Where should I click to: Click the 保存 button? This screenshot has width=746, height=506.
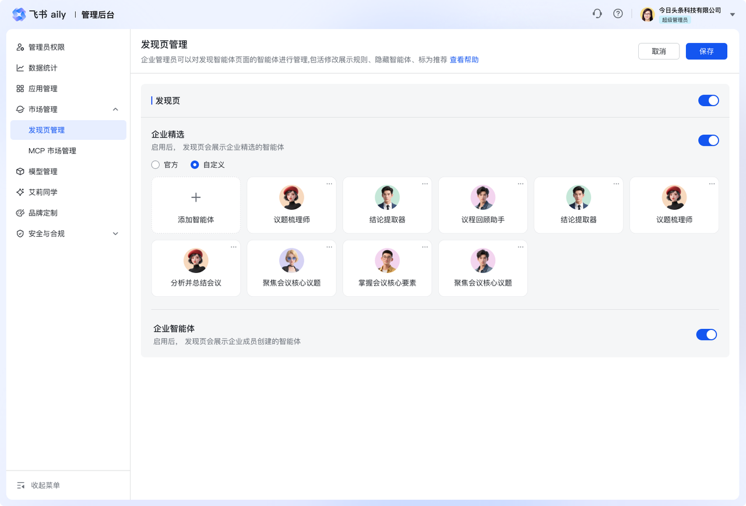pos(706,51)
